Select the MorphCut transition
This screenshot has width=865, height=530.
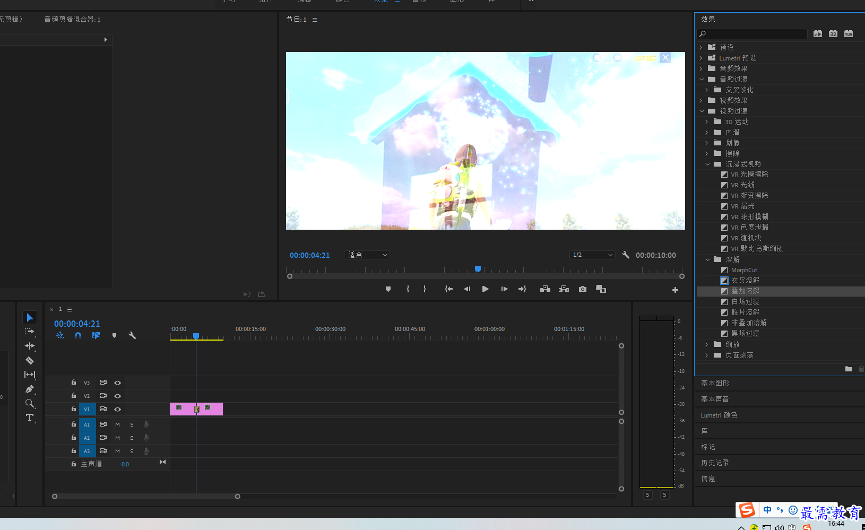tap(744, 270)
